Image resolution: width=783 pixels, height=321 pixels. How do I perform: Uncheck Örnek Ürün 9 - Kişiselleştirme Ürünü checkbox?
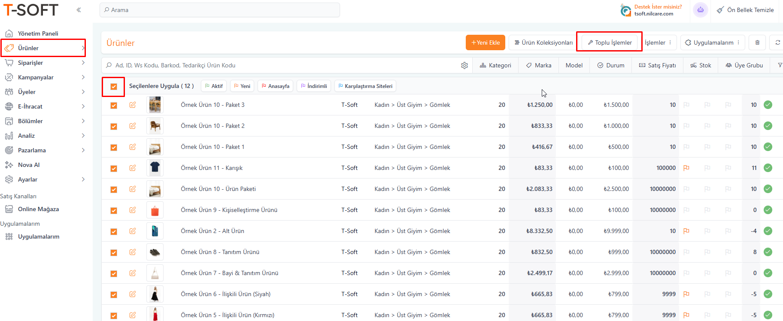[x=114, y=211]
